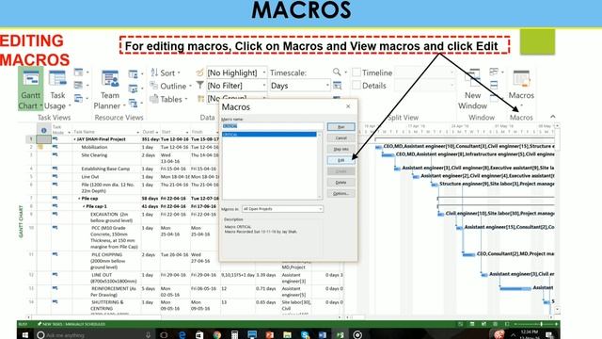The width and height of the screenshot is (602, 339).
Task: Click the Calendar view icon
Action: (78, 86)
